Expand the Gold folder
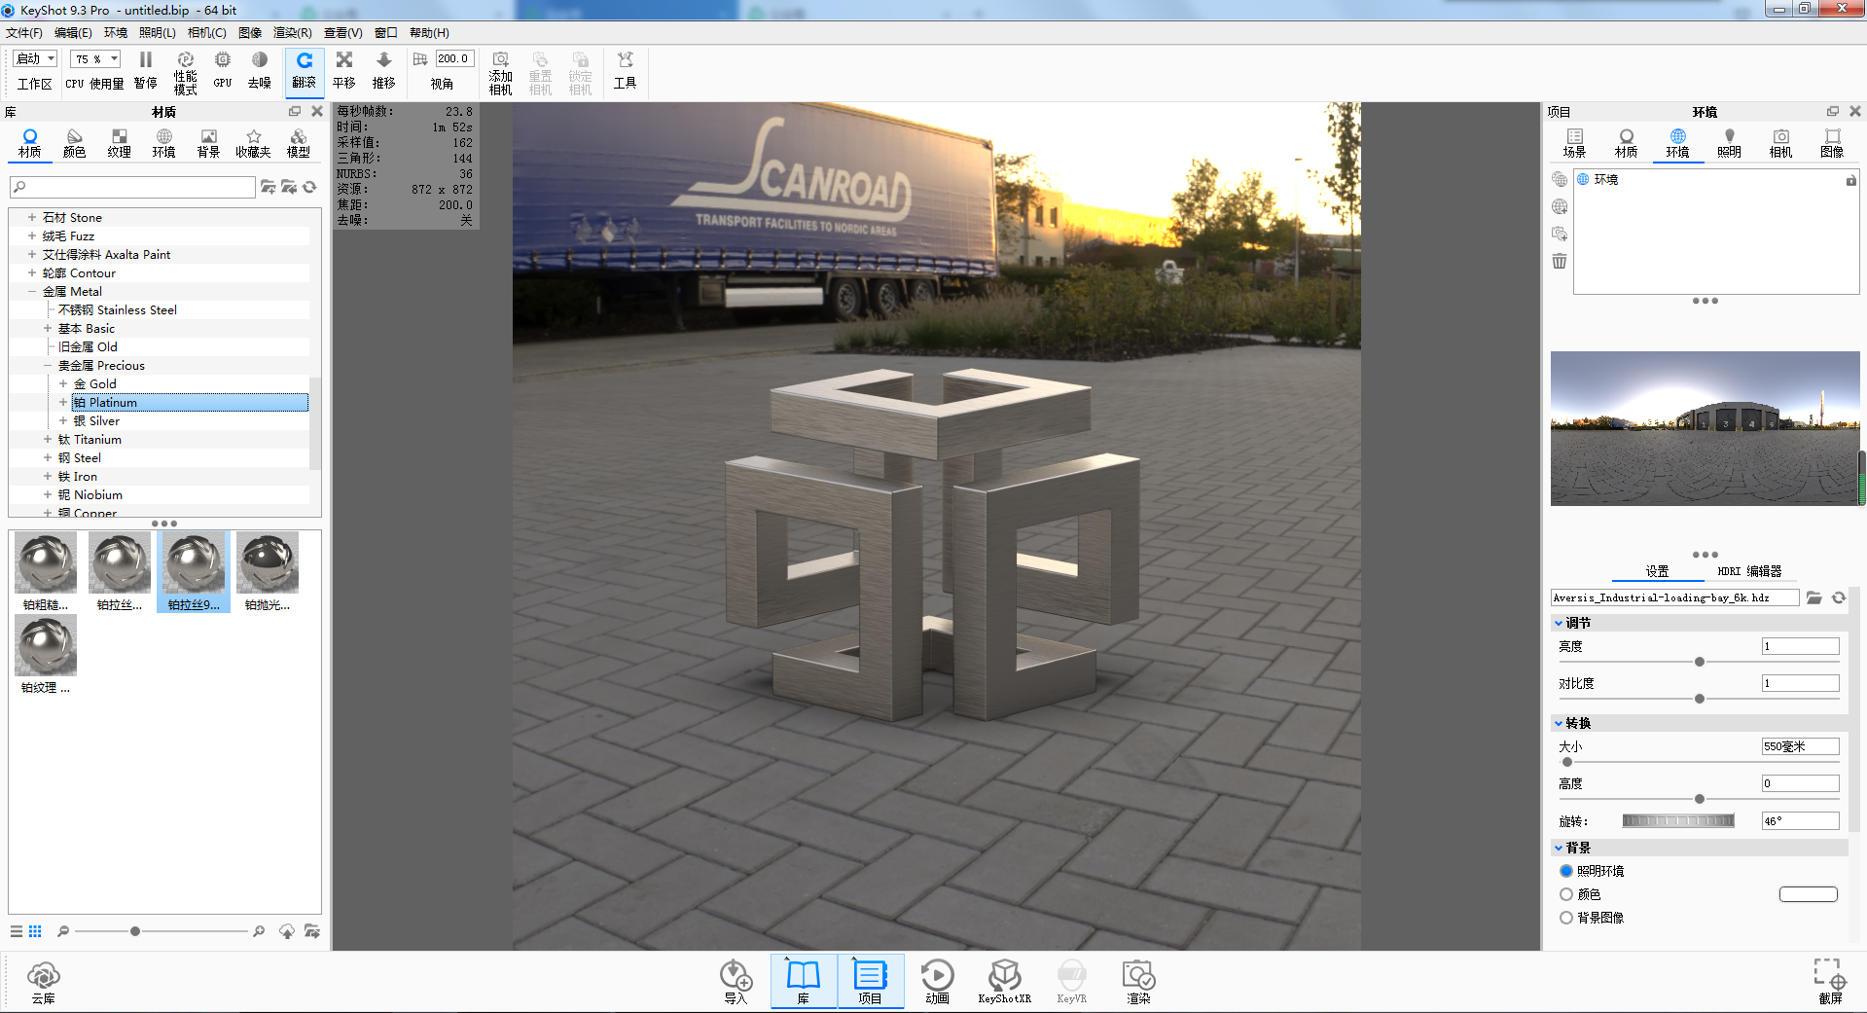The height and width of the screenshot is (1013, 1867). click(63, 383)
